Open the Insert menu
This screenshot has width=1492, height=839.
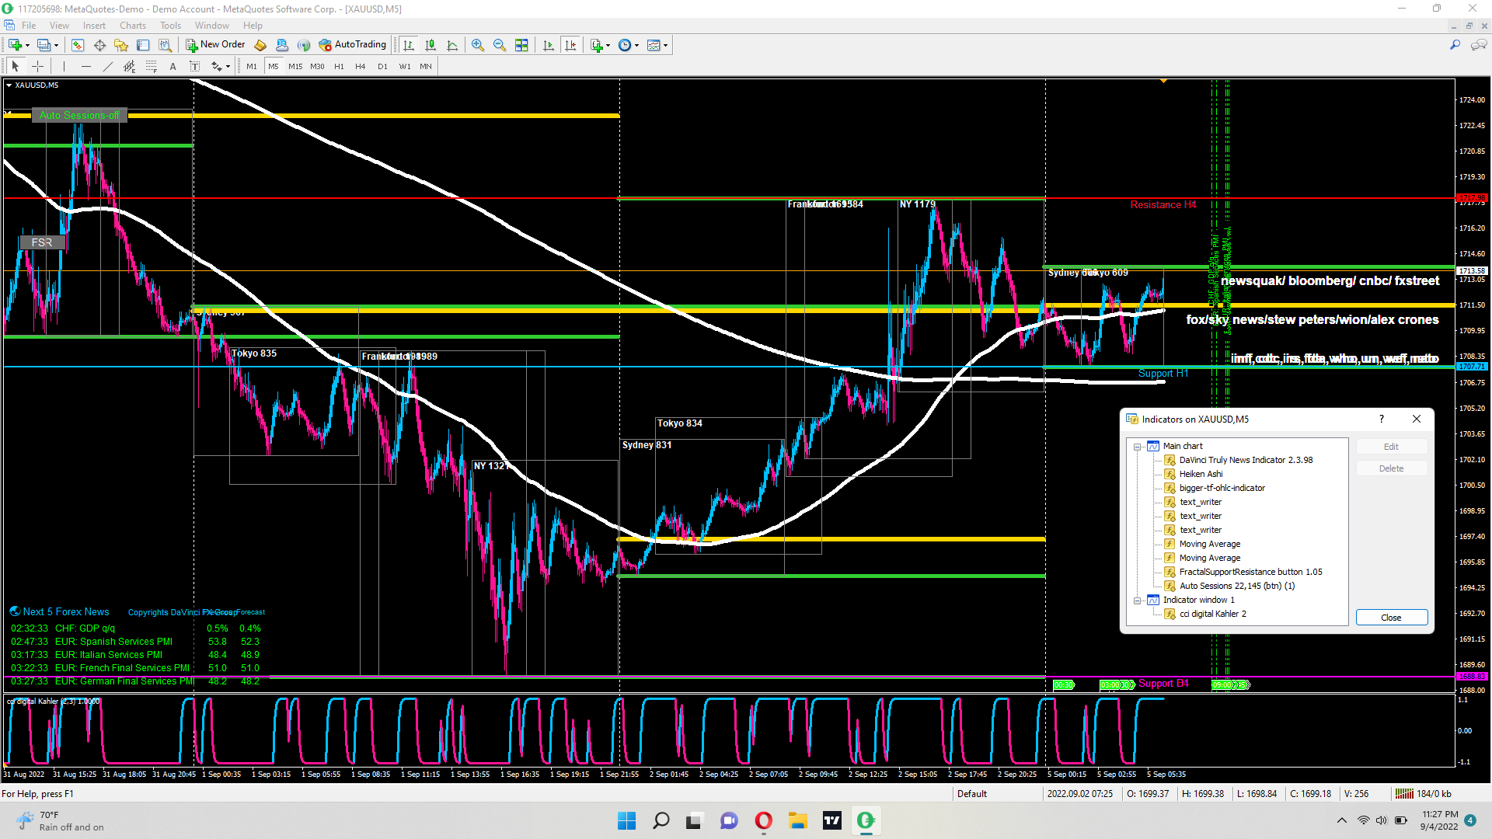pos(94,26)
